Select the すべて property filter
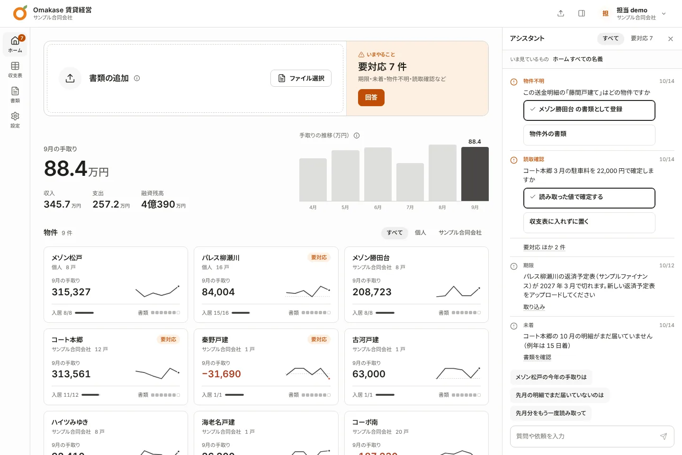Image resolution: width=682 pixels, height=455 pixels. point(395,233)
